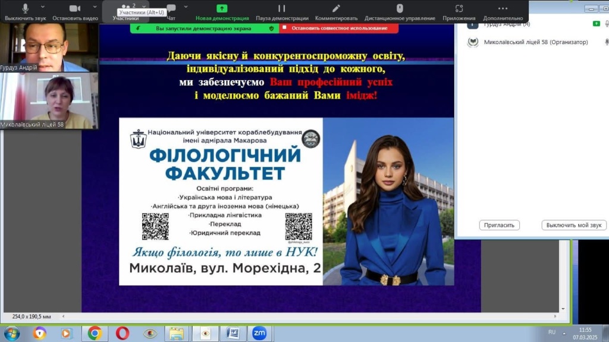Click Выключить мой звук button
609x342 pixels.
(x=574, y=225)
